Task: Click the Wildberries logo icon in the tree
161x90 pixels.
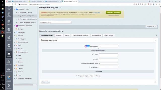Action: click(x=17, y=26)
